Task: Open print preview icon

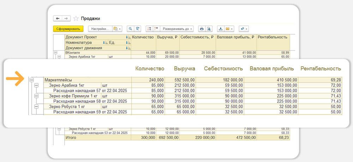Action: coord(209,29)
